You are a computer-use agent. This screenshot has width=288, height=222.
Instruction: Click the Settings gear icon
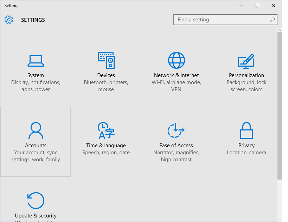pyautogui.click(x=9, y=20)
